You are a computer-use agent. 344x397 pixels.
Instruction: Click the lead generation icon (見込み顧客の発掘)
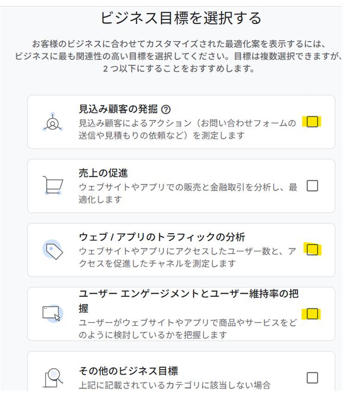coord(53,122)
